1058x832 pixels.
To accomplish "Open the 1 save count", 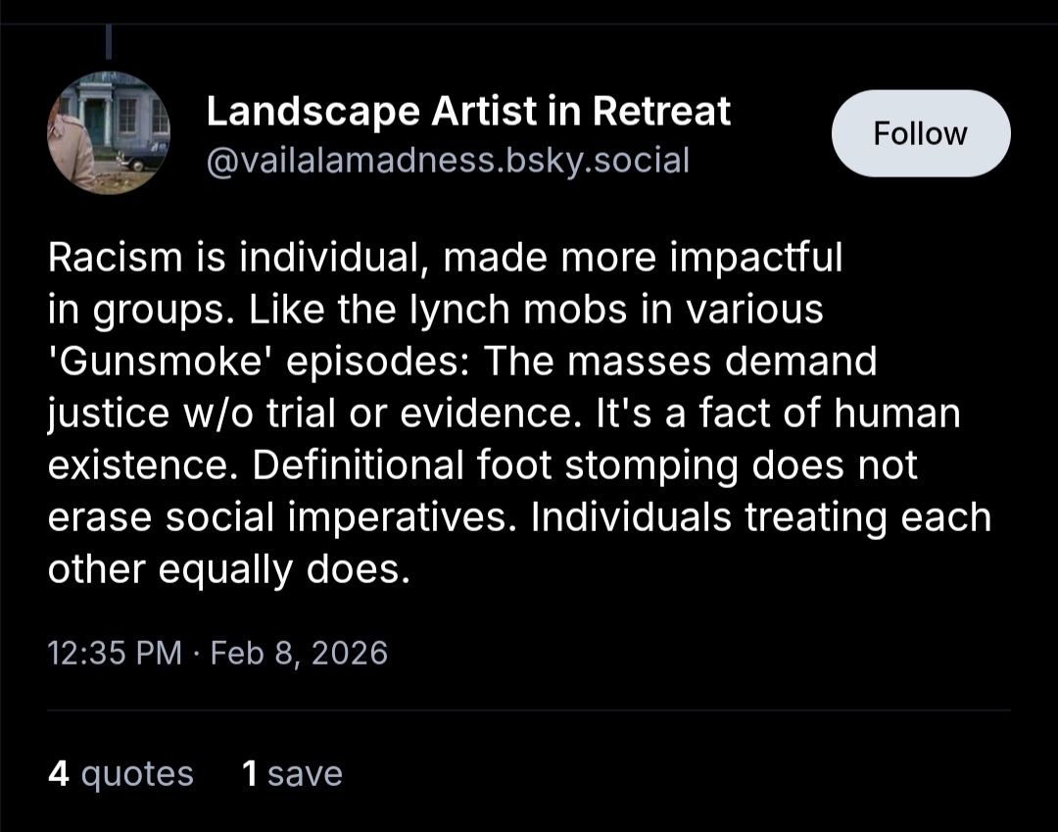I will click(x=292, y=774).
